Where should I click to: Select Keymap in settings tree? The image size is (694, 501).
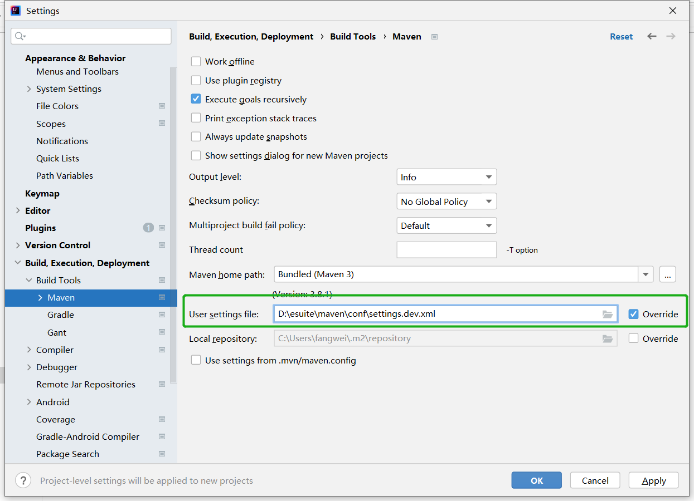[42, 193]
